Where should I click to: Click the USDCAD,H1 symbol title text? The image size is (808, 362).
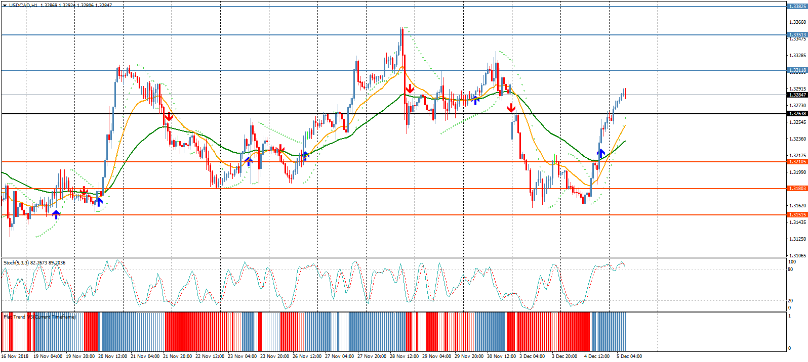(23, 5)
